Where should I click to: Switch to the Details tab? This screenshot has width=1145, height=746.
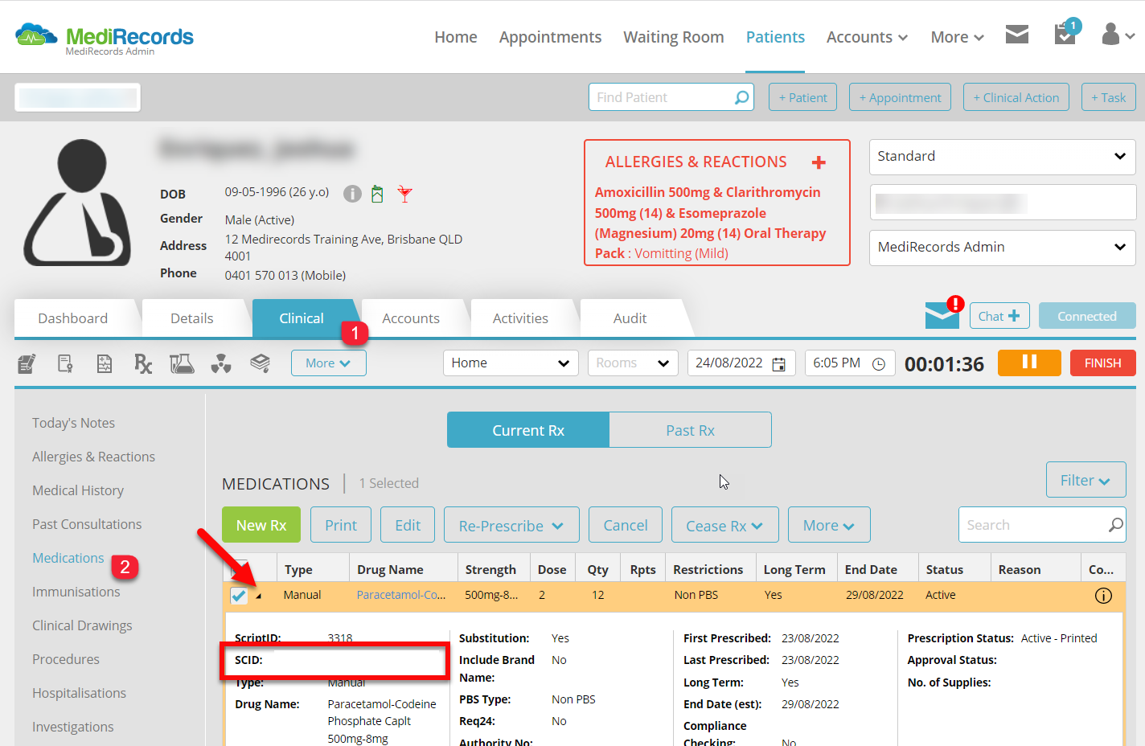coord(192,318)
